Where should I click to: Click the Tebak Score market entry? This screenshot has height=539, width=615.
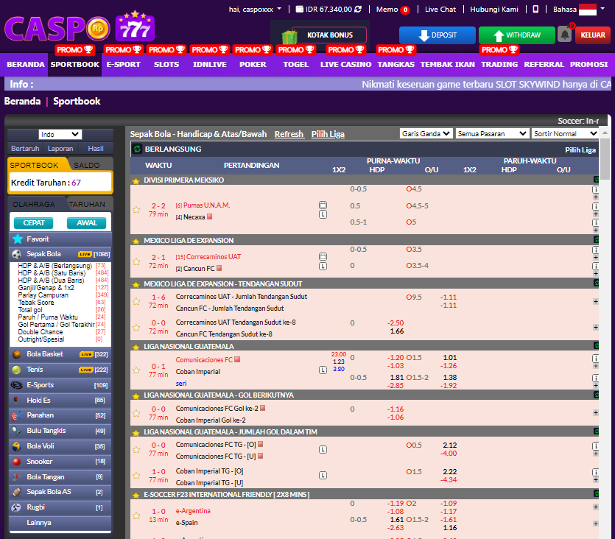35,302
